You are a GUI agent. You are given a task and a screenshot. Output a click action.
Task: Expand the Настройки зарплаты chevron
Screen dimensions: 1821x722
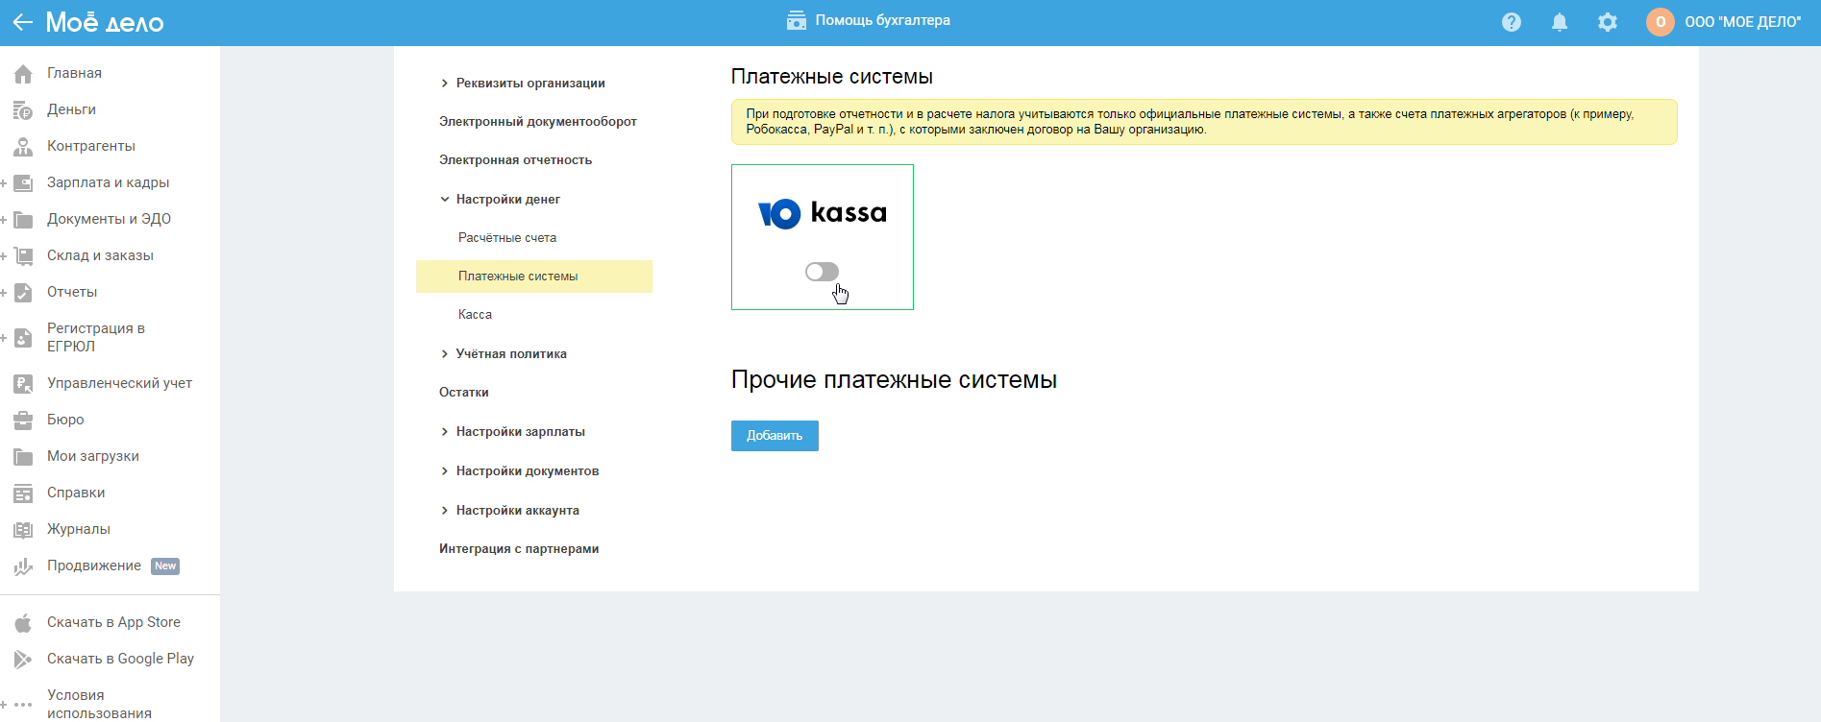pos(444,432)
